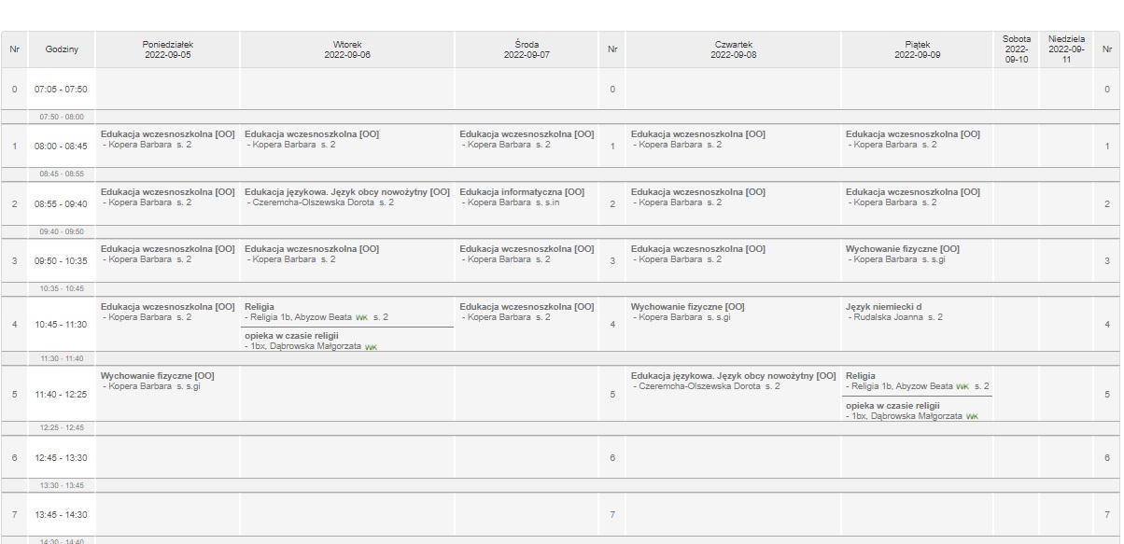Image resolution: width=1124 pixels, height=544 pixels.
Task: Select the Wtorek 2022-09-06 column header
Action: click(347, 49)
